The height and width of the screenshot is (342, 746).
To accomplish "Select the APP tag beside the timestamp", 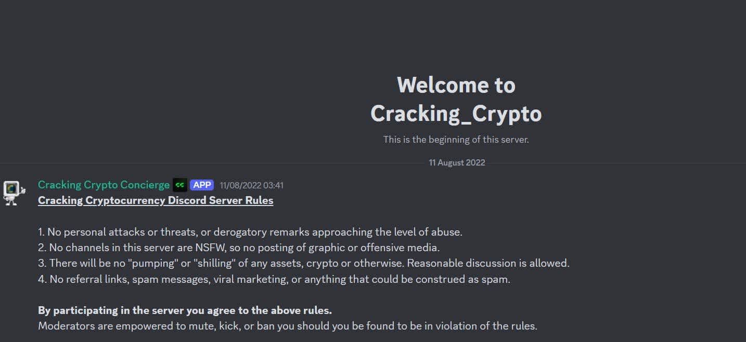I will [202, 185].
